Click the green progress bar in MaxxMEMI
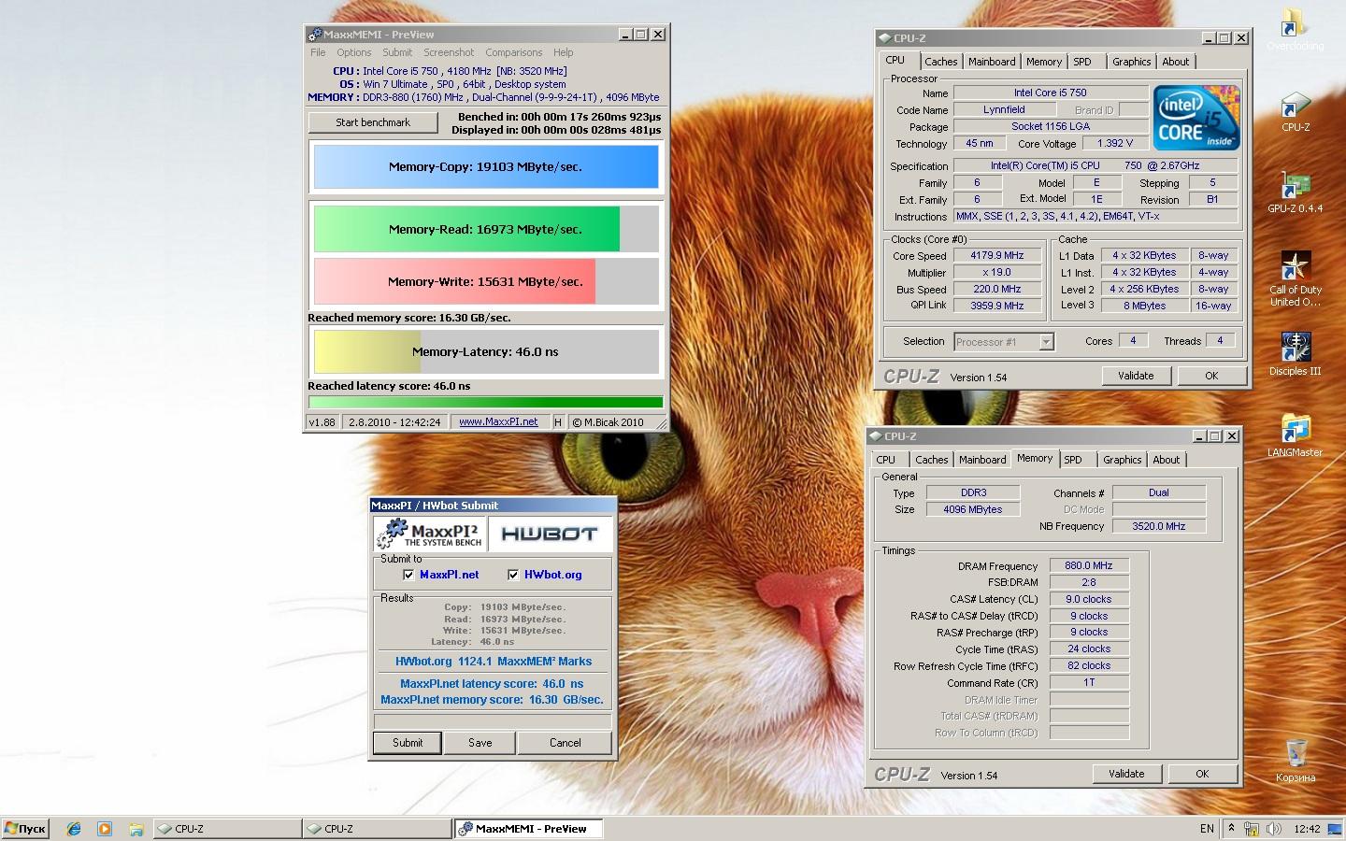1346x841 pixels. click(x=486, y=403)
